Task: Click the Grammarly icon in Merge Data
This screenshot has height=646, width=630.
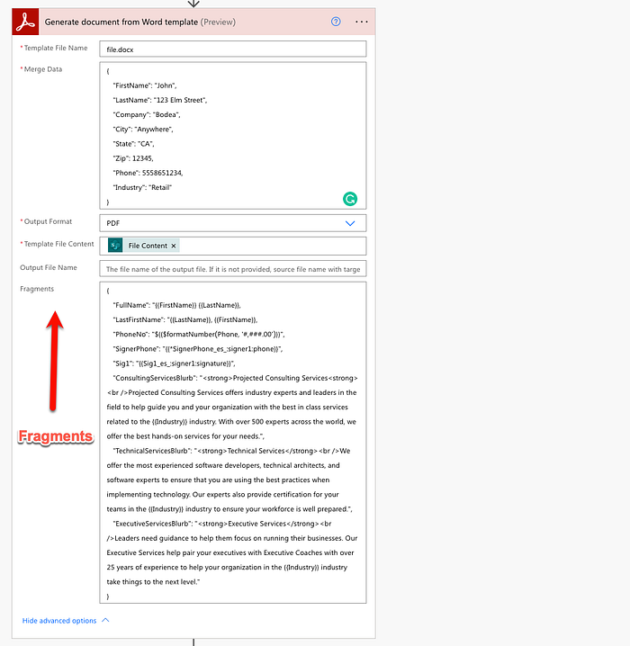Action: coord(350,199)
